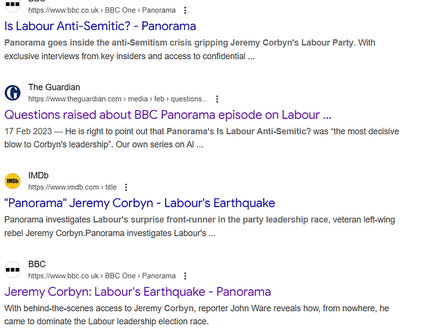This screenshot has width=422, height=334.
Task: Click 'The Guardian' site name
Action: coord(54,88)
